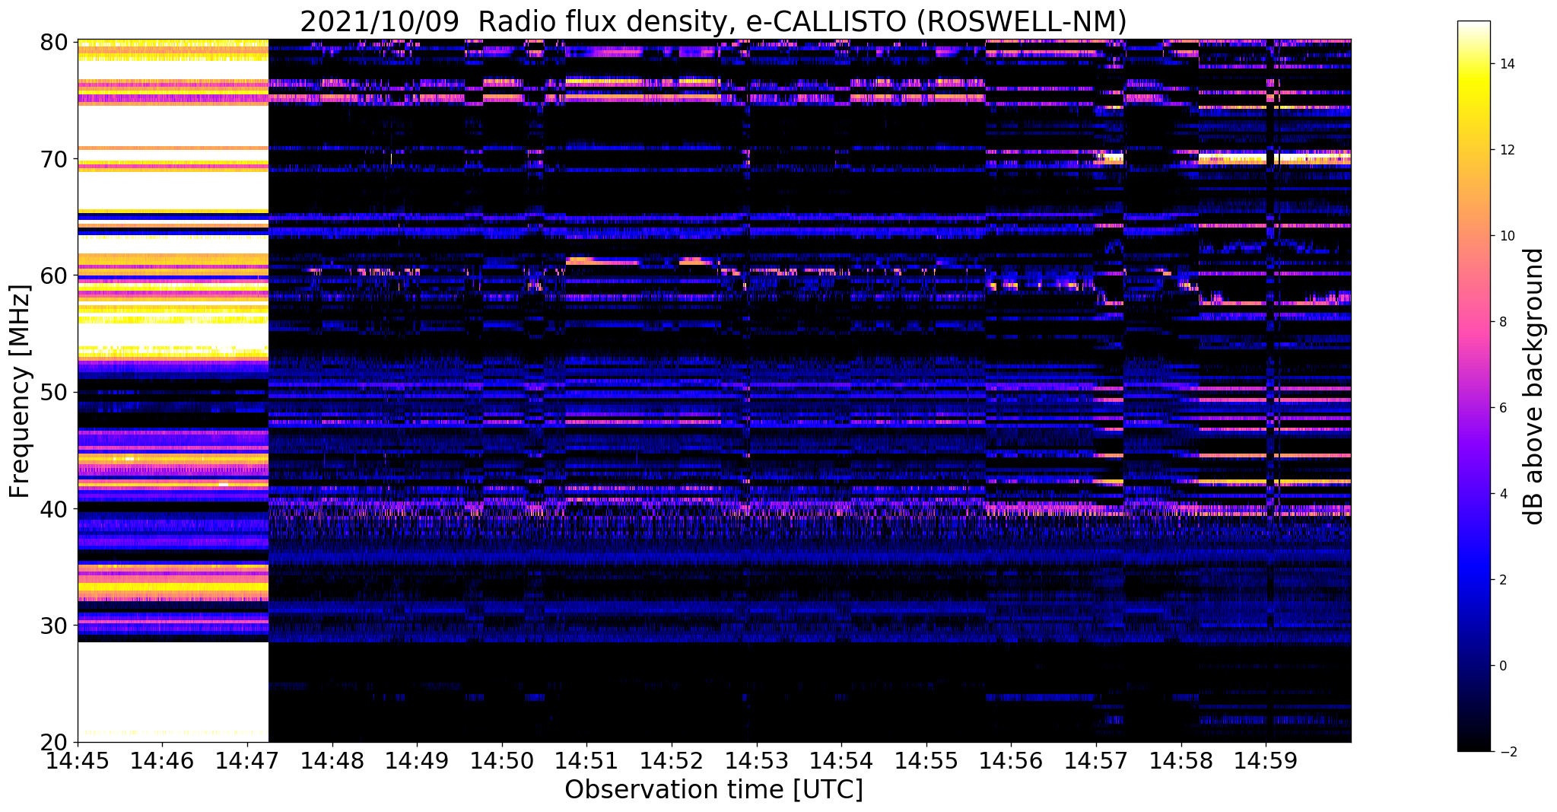Click the 14:48 time tick label
Screen dimensions: 1557x812
pyautogui.click(x=332, y=760)
